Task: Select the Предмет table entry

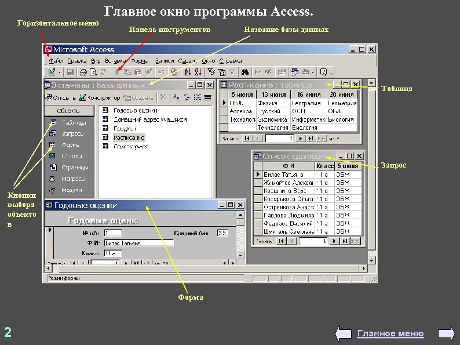Action: tap(119, 129)
